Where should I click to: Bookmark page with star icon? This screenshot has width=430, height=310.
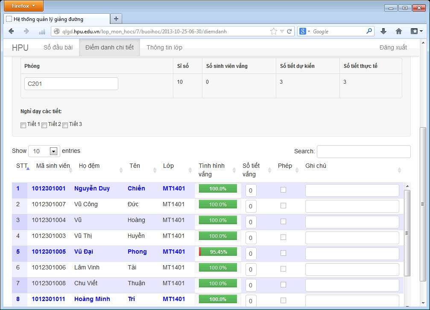tap(274, 31)
